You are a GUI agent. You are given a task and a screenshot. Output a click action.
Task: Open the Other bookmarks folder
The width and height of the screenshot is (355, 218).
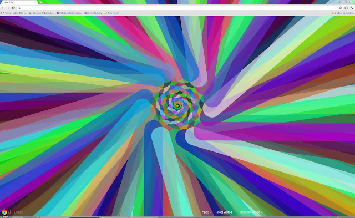pos(343,13)
